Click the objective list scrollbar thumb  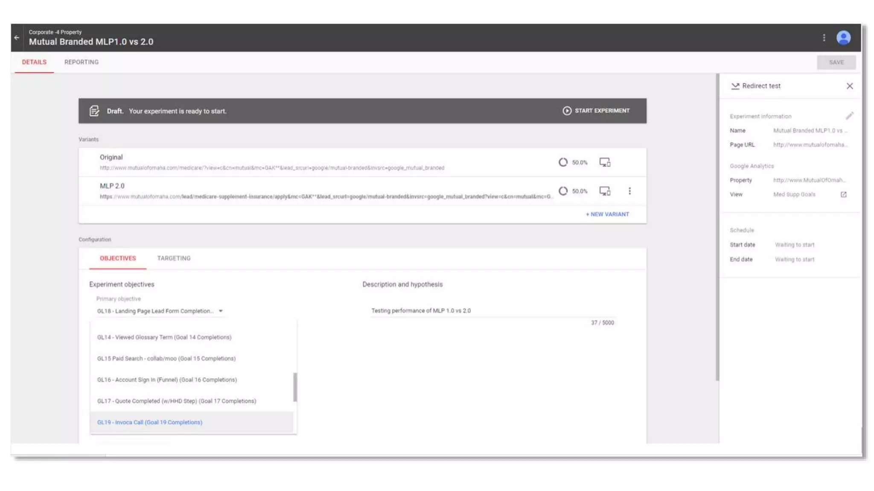(x=295, y=387)
